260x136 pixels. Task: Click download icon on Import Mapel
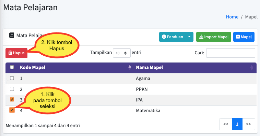tap(201, 37)
